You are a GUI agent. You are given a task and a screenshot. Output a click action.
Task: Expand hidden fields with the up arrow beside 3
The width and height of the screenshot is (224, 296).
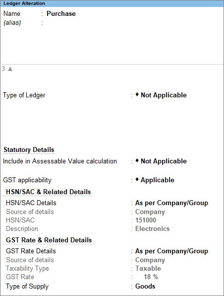(x=10, y=69)
